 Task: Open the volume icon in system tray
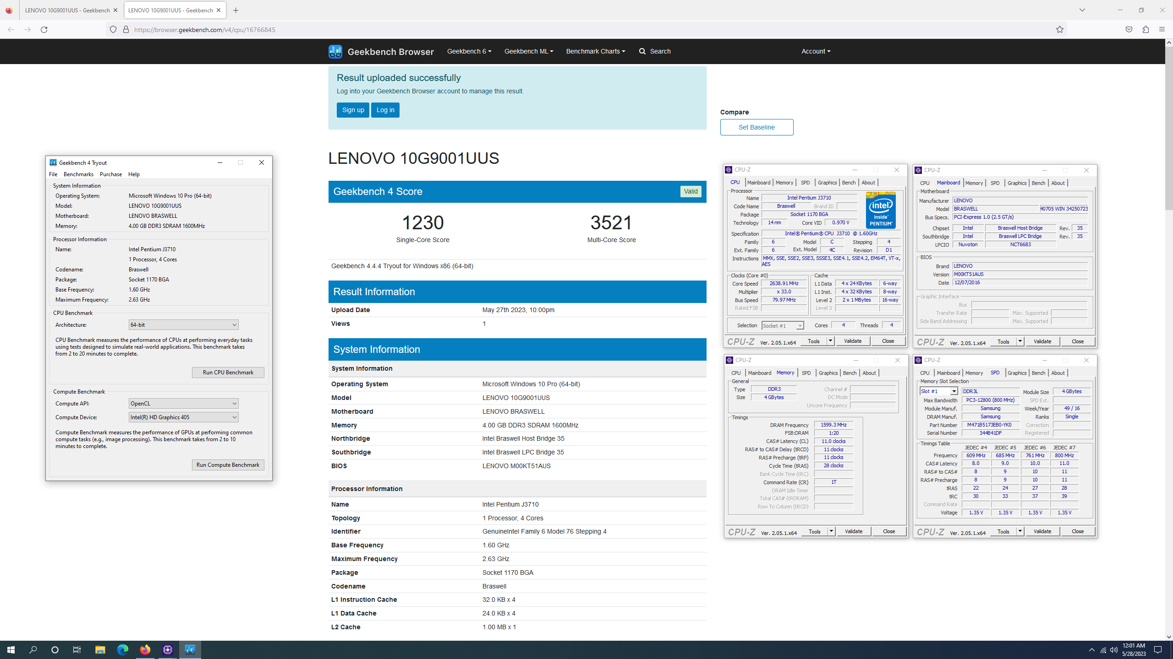pos(1114,650)
